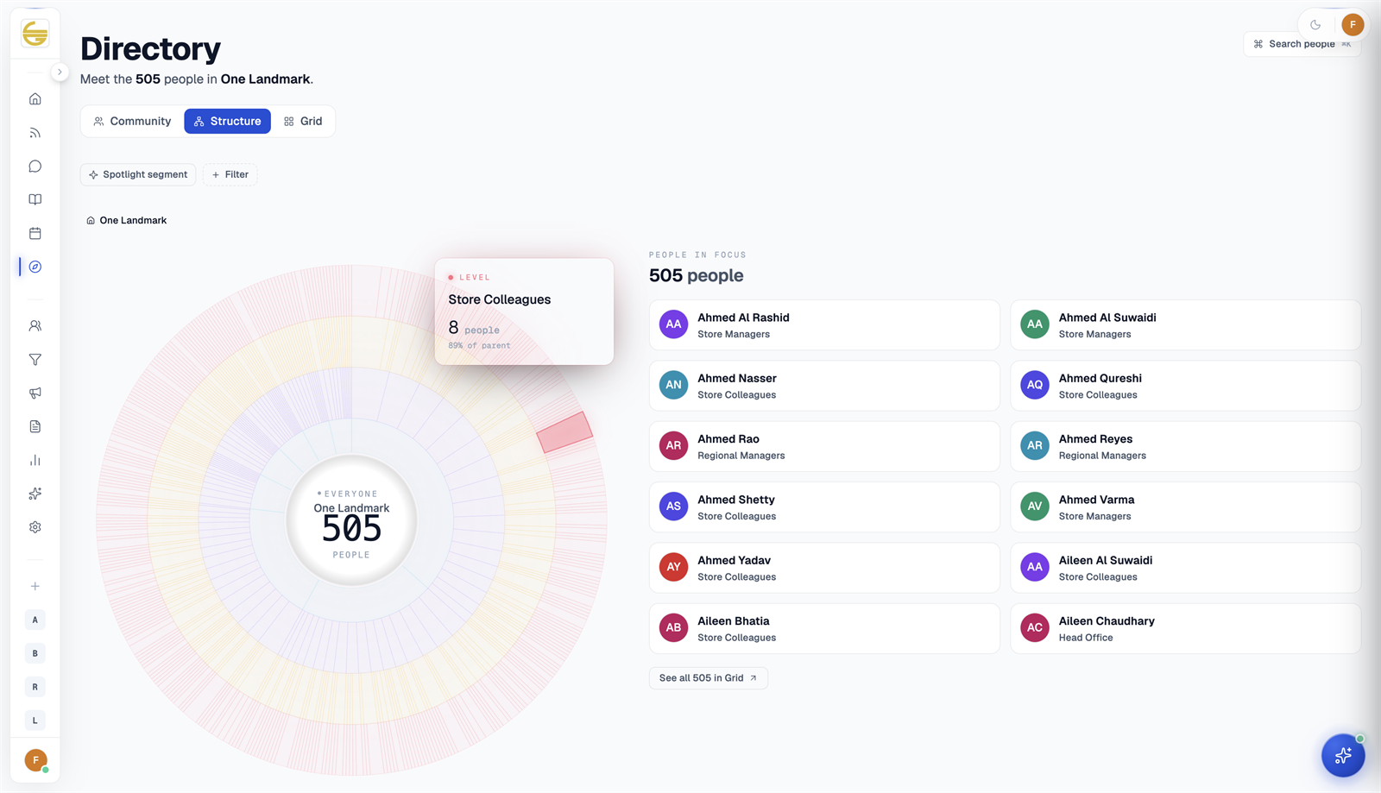Image resolution: width=1381 pixels, height=793 pixels.
Task: Click the One Landmark breadcrumb
Action: click(127, 221)
